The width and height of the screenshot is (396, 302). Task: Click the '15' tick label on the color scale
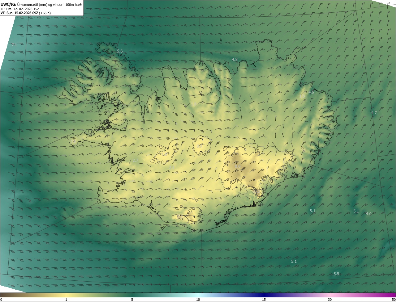click(264, 300)
